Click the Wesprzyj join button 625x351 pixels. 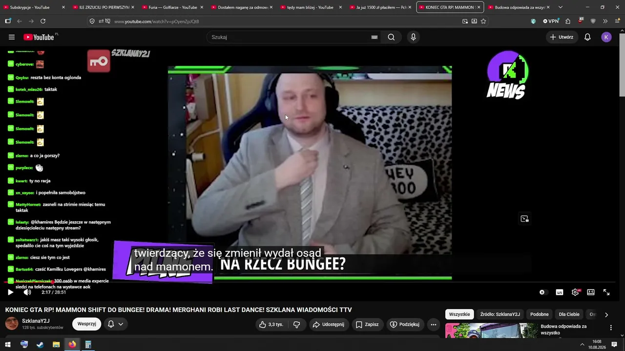[x=87, y=324]
